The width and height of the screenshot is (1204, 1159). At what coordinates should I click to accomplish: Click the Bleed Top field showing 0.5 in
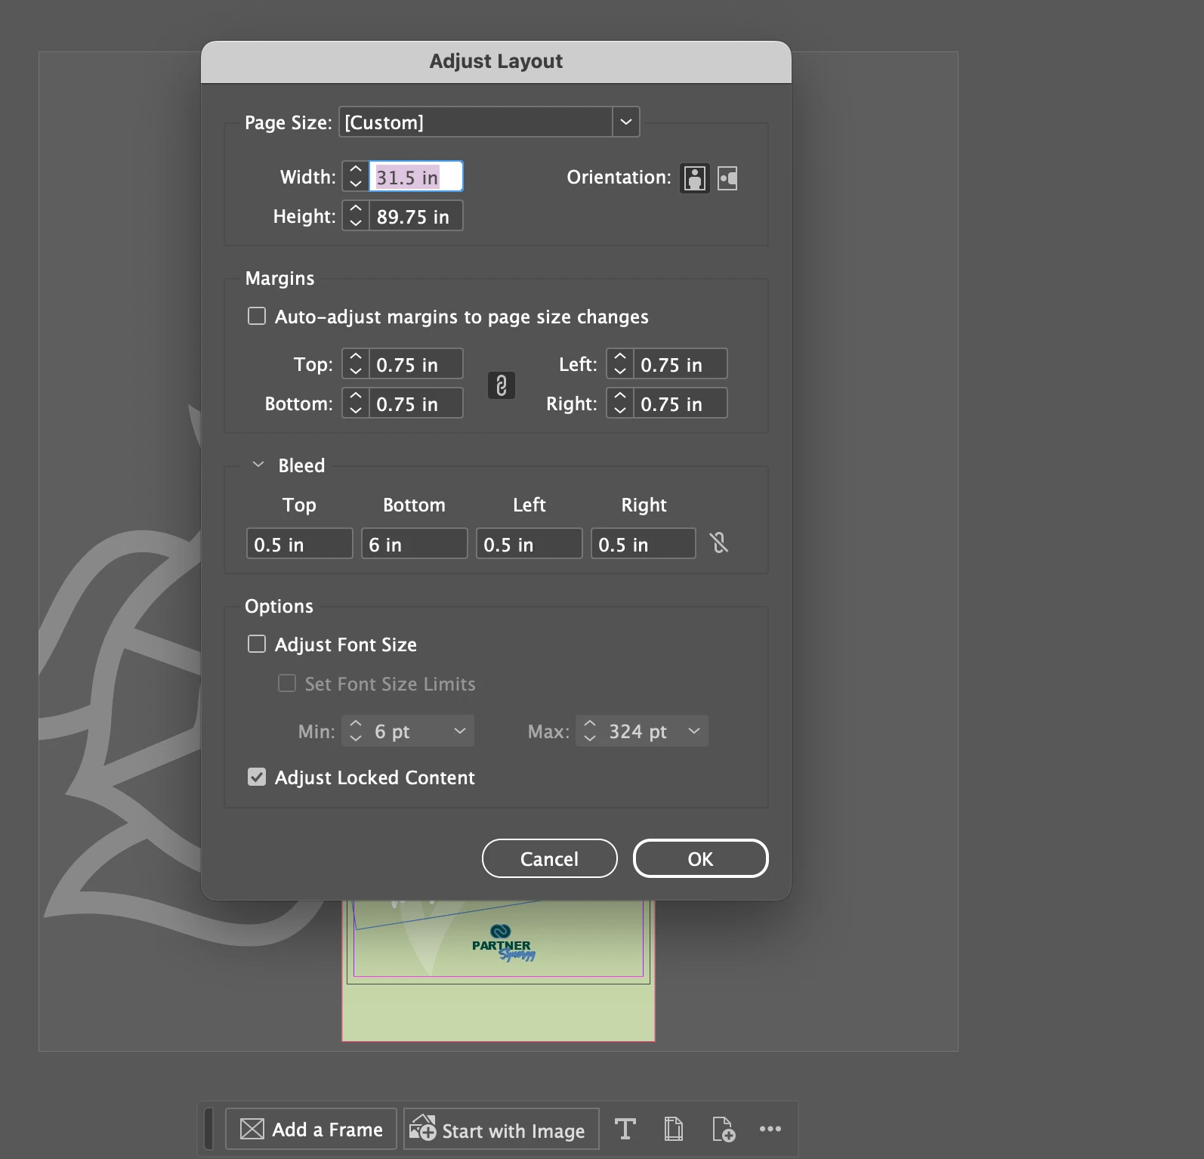click(x=300, y=543)
